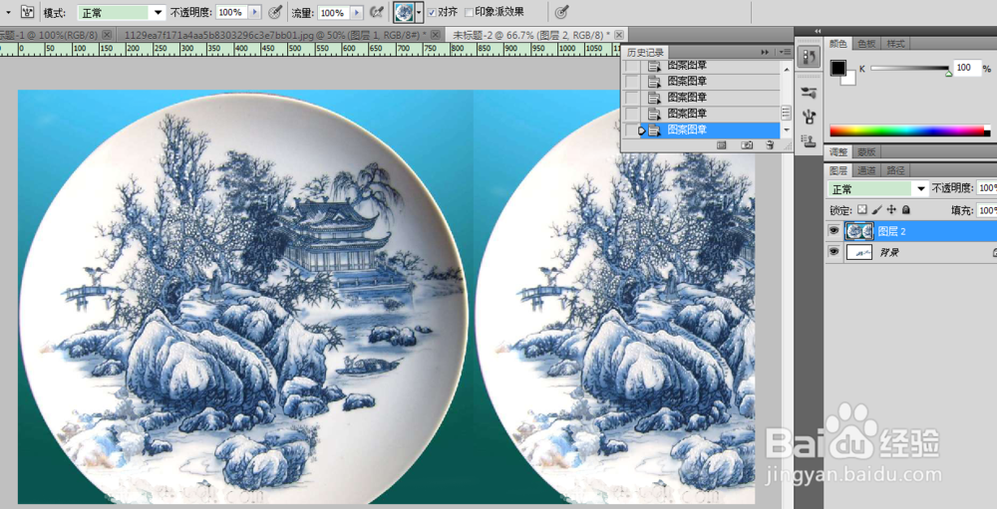Click the 历史记录 panel tab
The height and width of the screenshot is (509, 997).
pos(645,52)
